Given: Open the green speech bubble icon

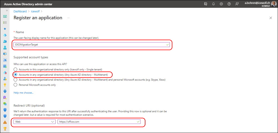Looking at the screenshot, I should (5, 104).
